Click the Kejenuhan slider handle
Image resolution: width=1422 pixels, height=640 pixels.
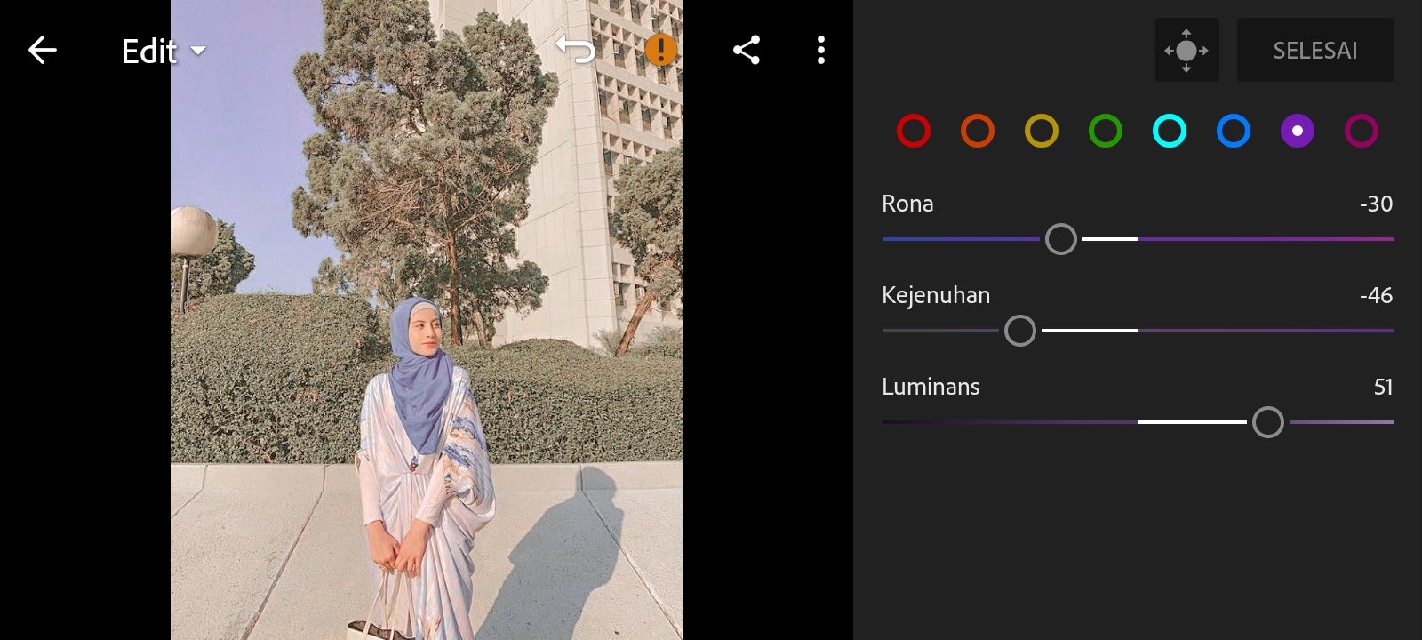(1020, 331)
